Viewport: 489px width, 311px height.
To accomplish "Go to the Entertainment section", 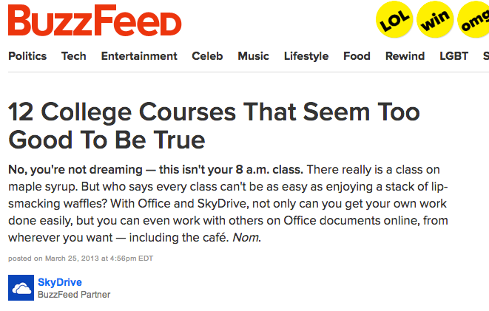I will (x=139, y=56).
